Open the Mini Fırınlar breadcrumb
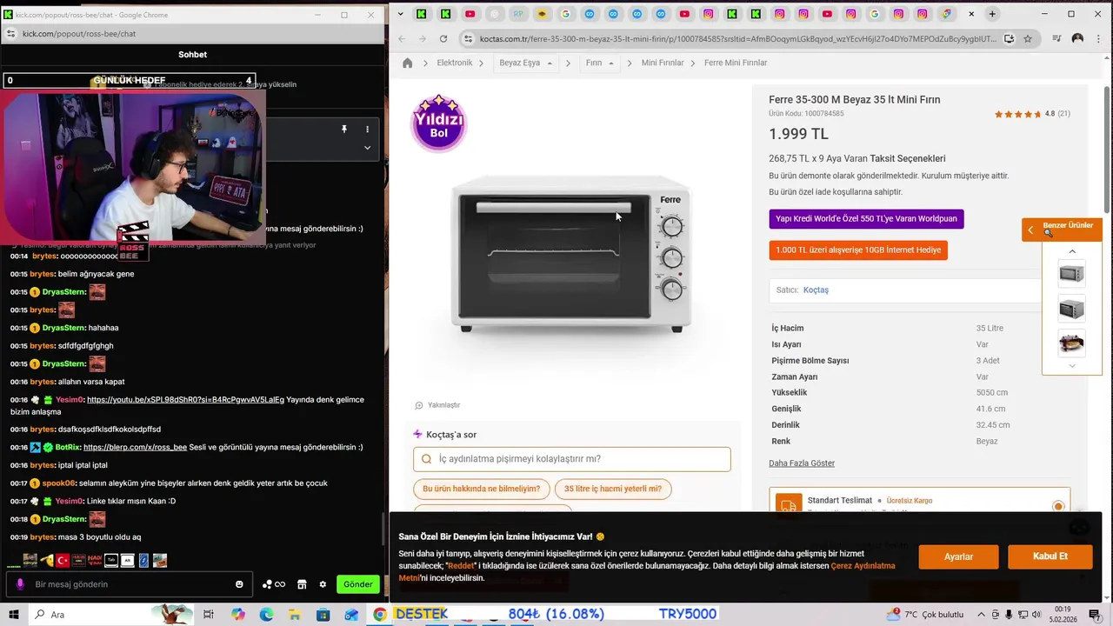1113x626 pixels. coord(663,63)
